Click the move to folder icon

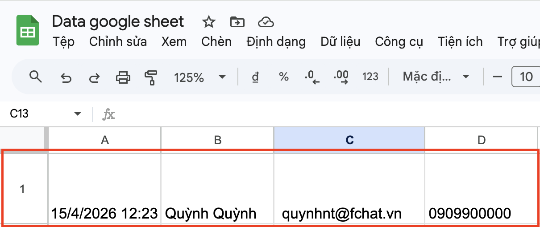click(x=237, y=22)
